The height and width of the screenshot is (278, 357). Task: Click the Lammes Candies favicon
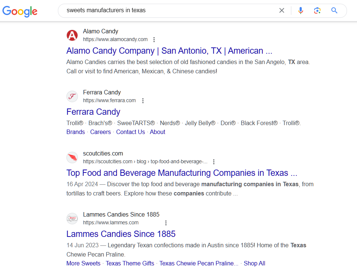[x=72, y=218]
